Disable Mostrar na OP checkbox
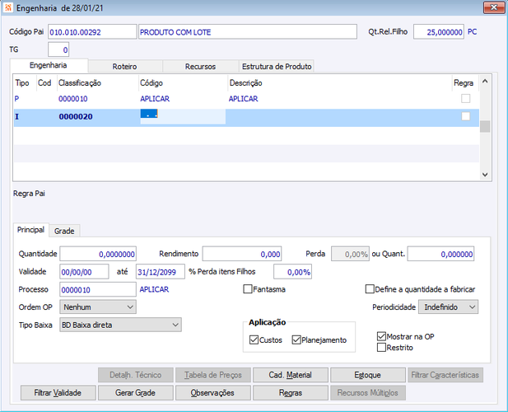 pos(380,336)
